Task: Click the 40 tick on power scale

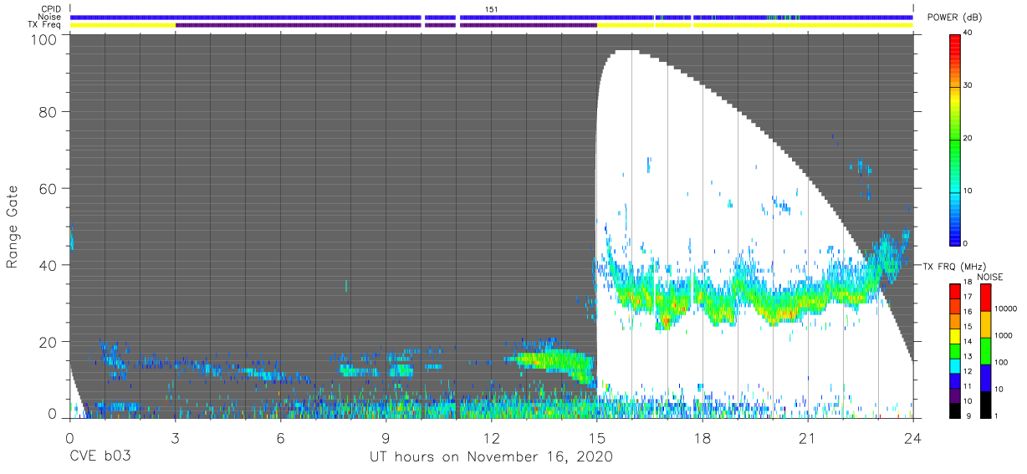Action: (x=968, y=33)
